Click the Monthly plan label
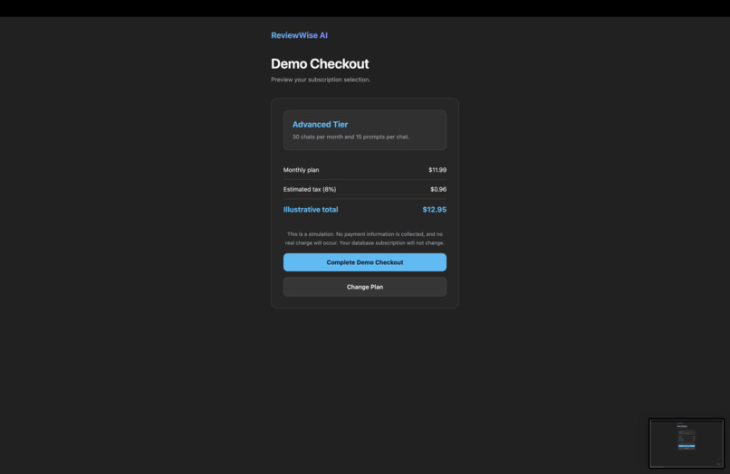Viewport: 730px width, 474px height. tap(302, 170)
